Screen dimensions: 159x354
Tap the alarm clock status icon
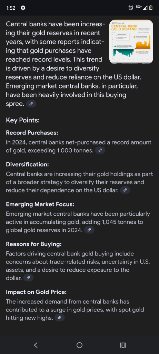[x=131, y=8]
